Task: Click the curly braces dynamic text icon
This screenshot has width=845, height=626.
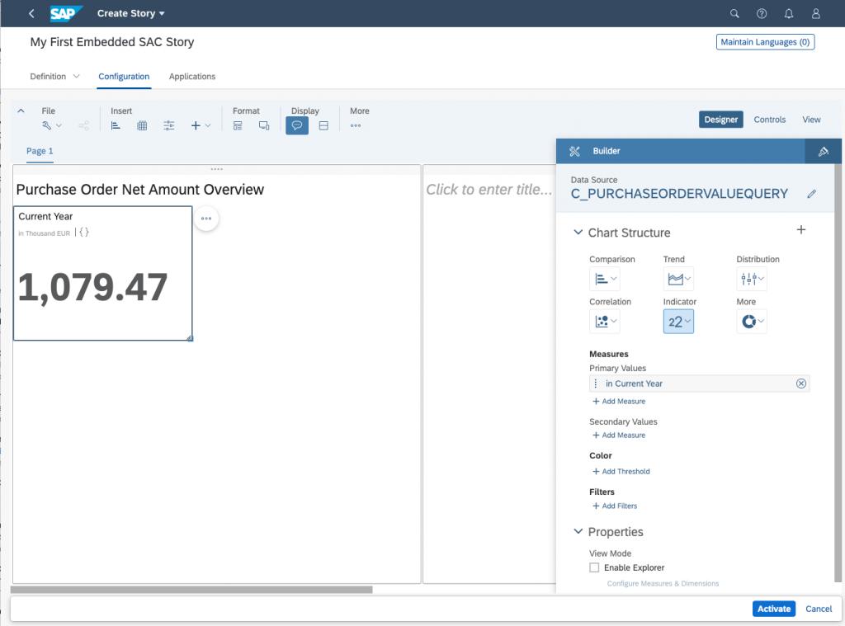Action: pyautogui.click(x=84, y=233)
